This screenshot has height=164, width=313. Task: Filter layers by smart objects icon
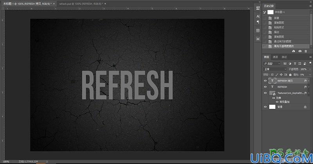(x=305, y=64)
